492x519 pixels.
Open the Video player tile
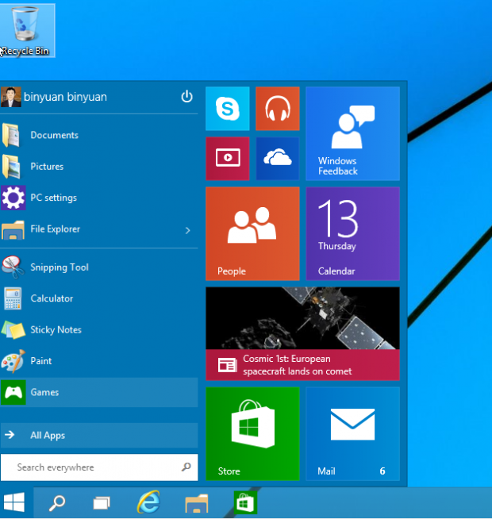tap(228, 159)
